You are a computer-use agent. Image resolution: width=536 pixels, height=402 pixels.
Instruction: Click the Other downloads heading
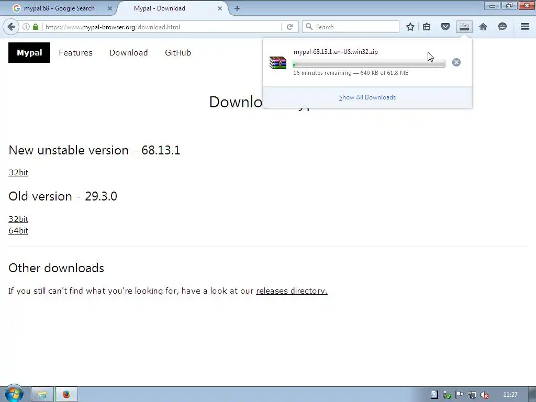click(x=57, y=268)
